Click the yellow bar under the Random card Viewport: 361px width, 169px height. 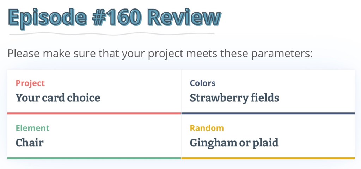268,158
